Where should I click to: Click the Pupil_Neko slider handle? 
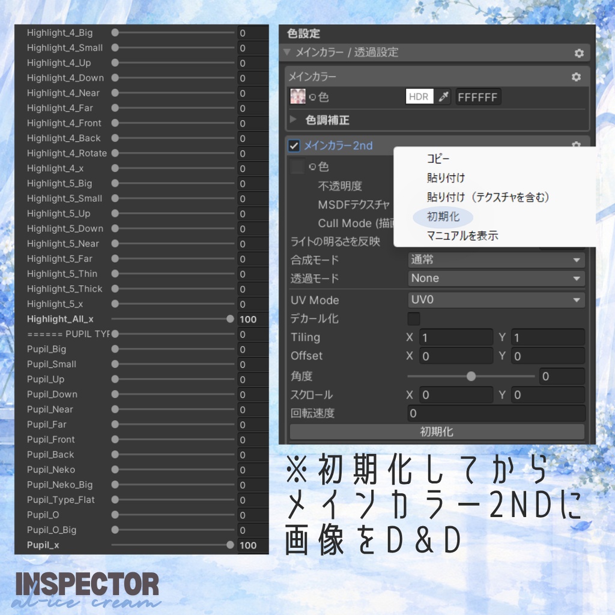[115, 470]
